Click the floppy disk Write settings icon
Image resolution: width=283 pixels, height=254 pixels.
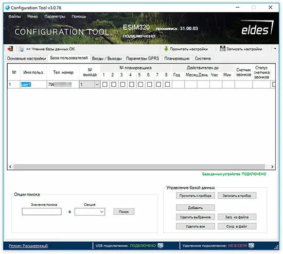pos(222,49)
